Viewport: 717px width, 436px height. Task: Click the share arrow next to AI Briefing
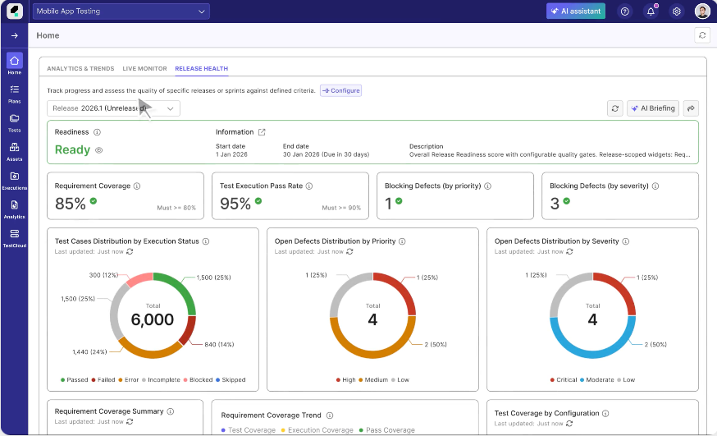coord(691,108)
